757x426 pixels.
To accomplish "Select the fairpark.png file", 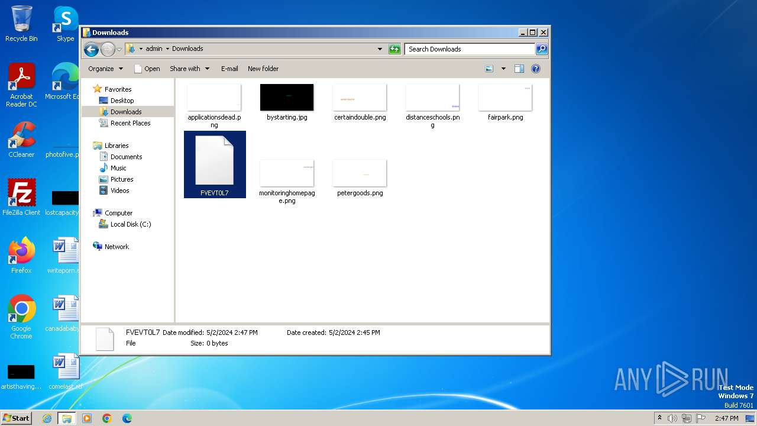I will coord(505,102).
